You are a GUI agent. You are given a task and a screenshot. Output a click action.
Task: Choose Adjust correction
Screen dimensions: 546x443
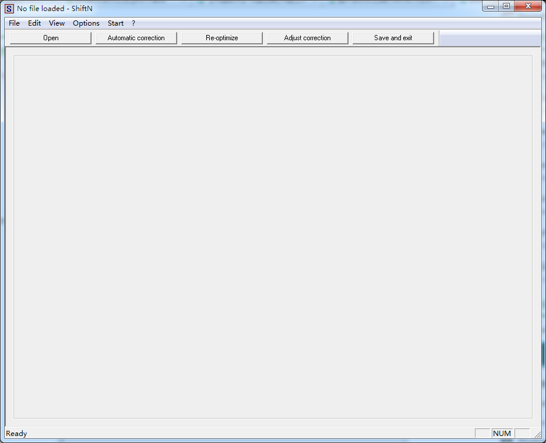[308, 38]
